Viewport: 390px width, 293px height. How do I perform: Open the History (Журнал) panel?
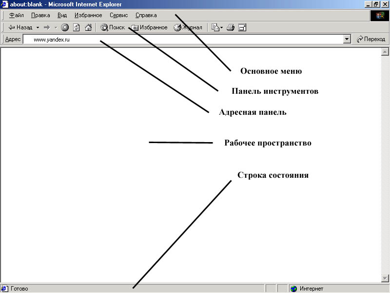click(x=188, y=27)
